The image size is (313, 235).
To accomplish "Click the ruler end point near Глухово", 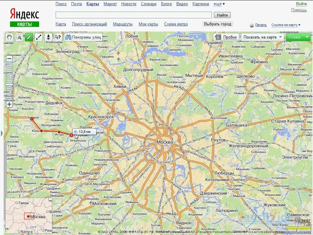I will pos(71,135).
